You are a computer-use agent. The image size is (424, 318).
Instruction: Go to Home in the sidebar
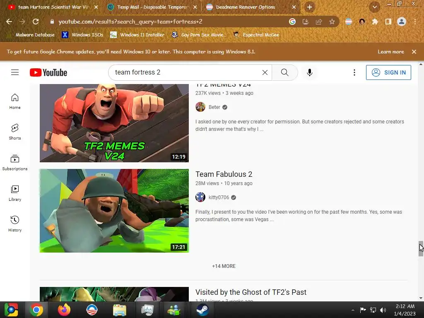point(15,101)
